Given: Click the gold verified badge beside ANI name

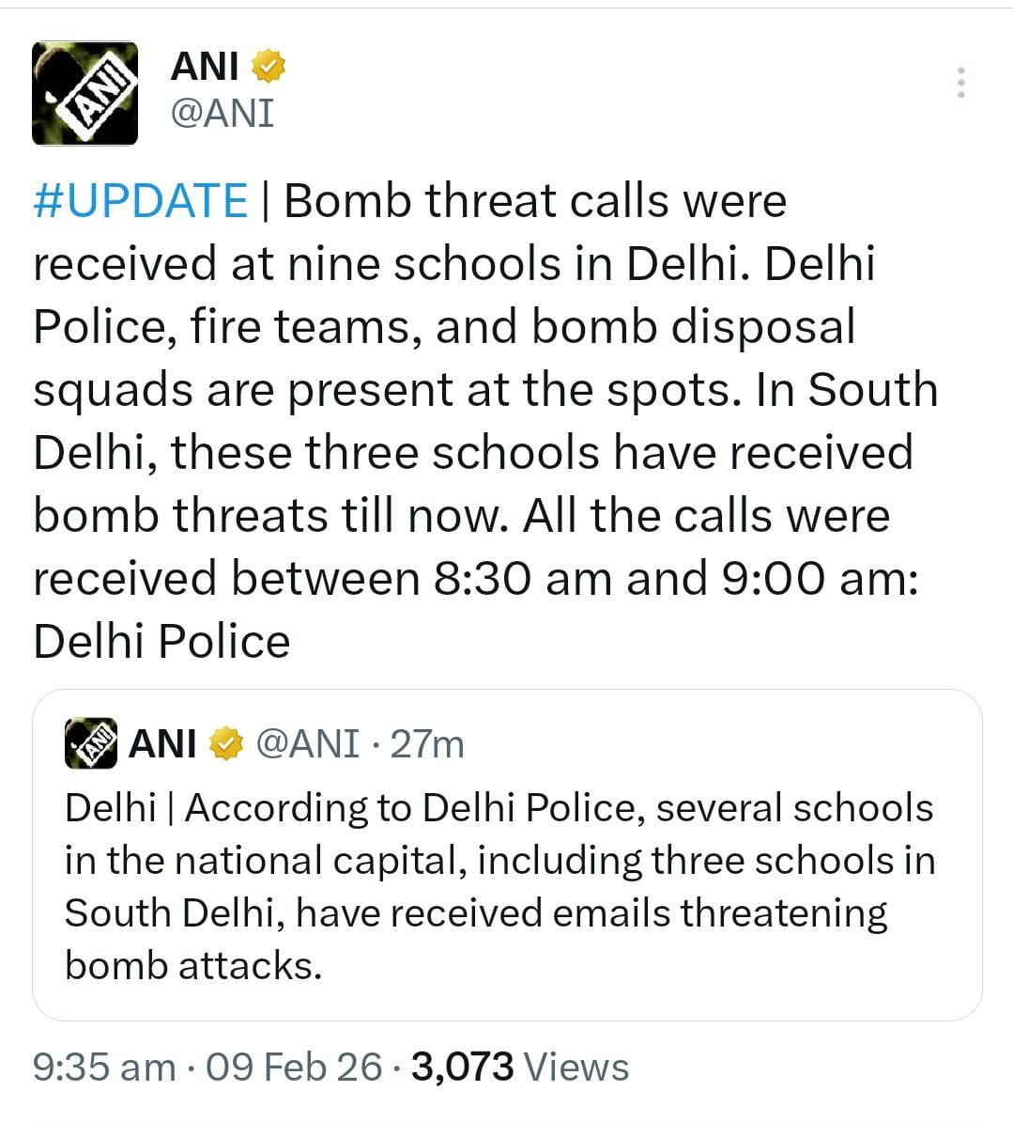Looking at the screenshot, I should [x=269, y=67].
